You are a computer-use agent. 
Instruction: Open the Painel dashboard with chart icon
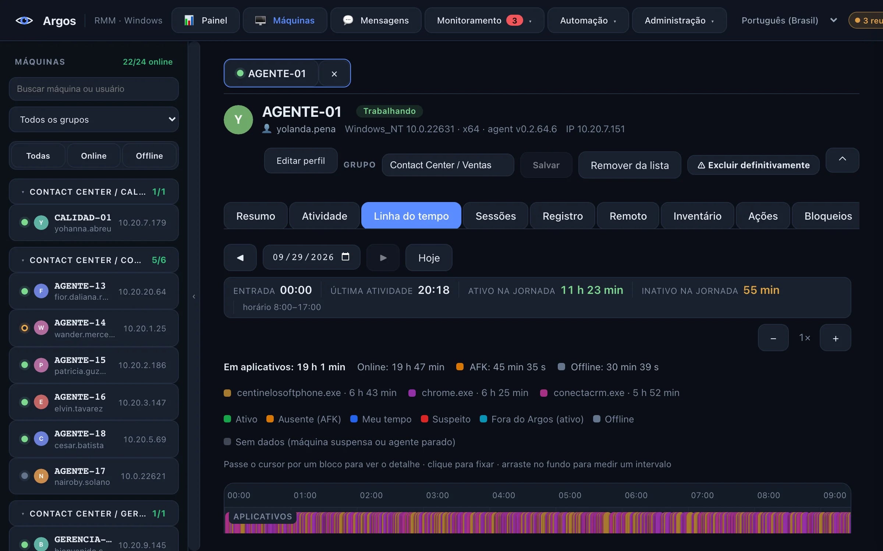(206, 21)
